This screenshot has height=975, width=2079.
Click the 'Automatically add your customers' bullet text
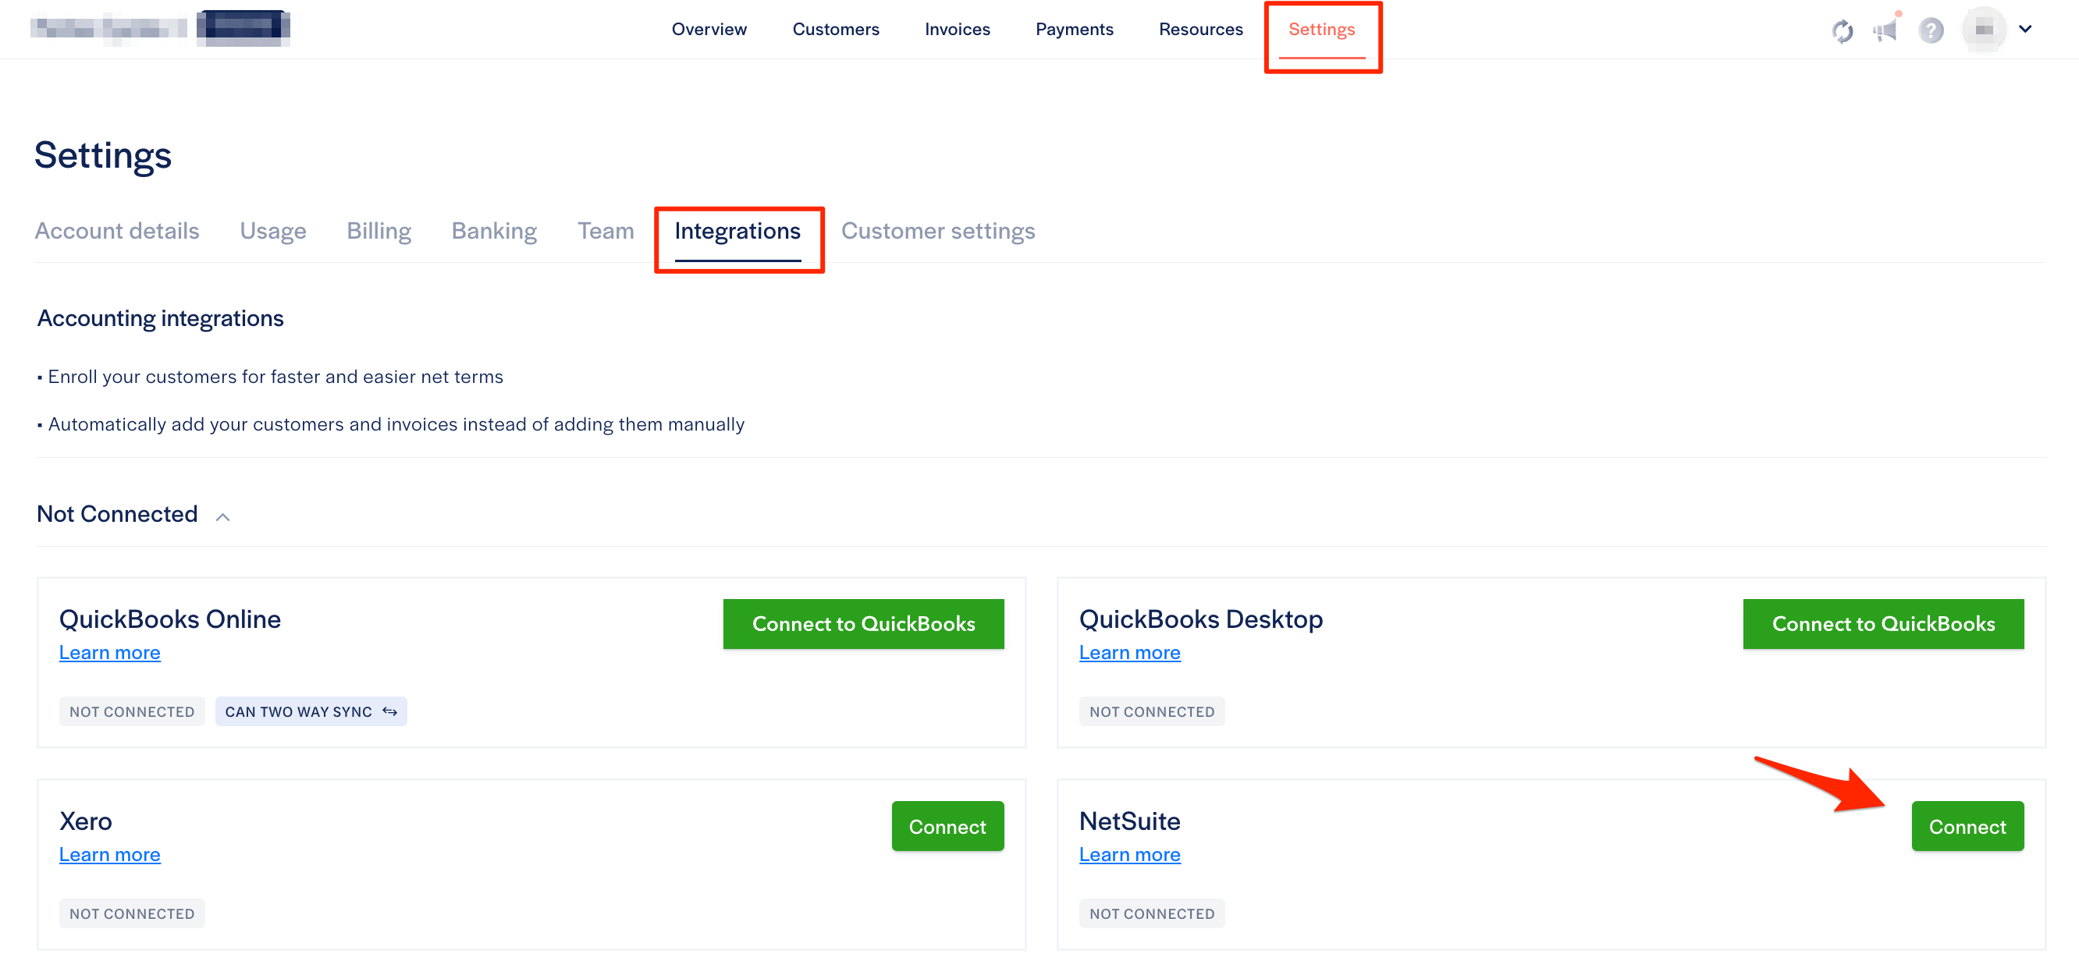(396, 424)
